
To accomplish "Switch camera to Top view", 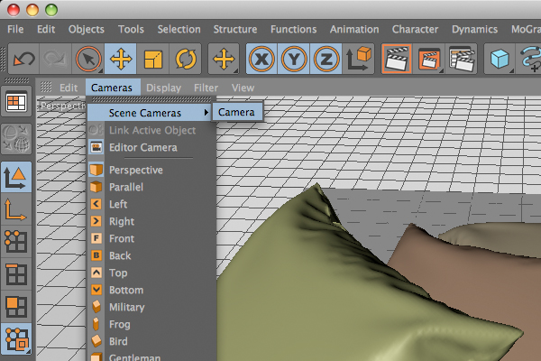I will click(151, 273).
